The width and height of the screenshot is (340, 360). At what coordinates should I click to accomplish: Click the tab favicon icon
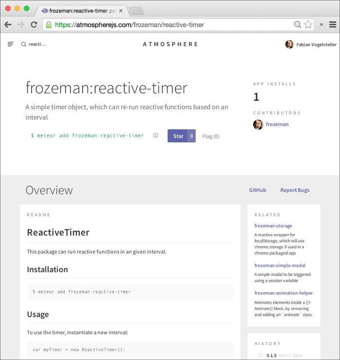click(45, 11)
